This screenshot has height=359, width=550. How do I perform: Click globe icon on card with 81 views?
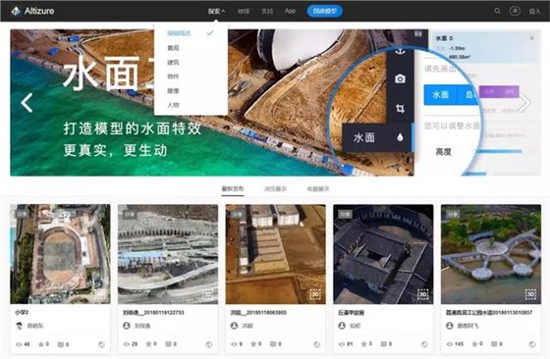[x=424, y=344]
